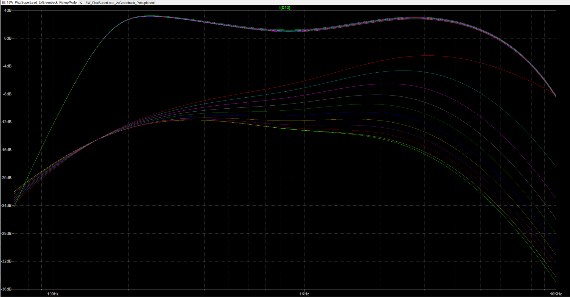Viewport: 570px width, 297px height.
Task: Click the -16dB axis label
Action: point(7,150)
